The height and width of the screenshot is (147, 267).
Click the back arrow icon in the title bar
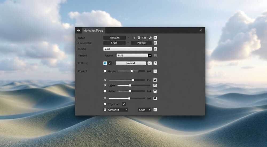[78, 30]
